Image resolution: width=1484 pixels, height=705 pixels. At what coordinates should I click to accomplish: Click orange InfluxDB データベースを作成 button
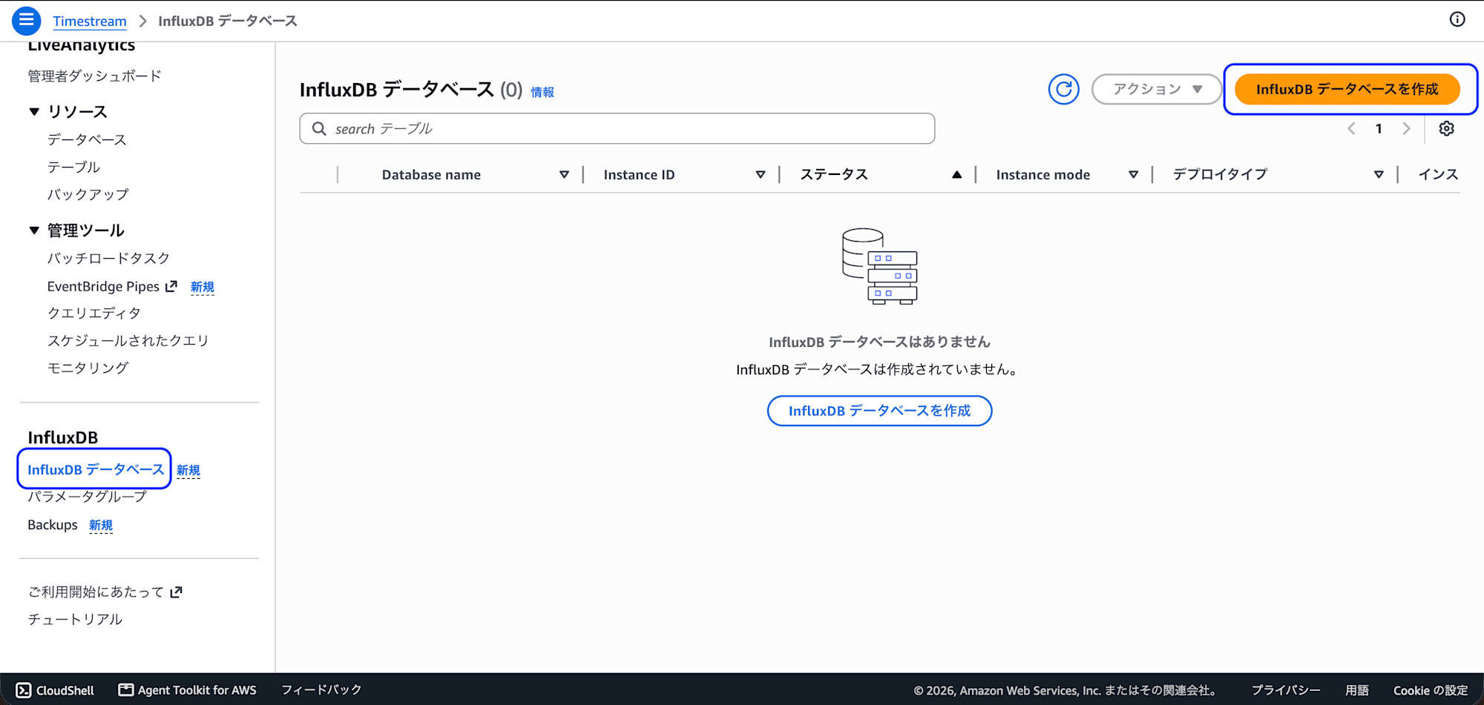(1347, 90)
